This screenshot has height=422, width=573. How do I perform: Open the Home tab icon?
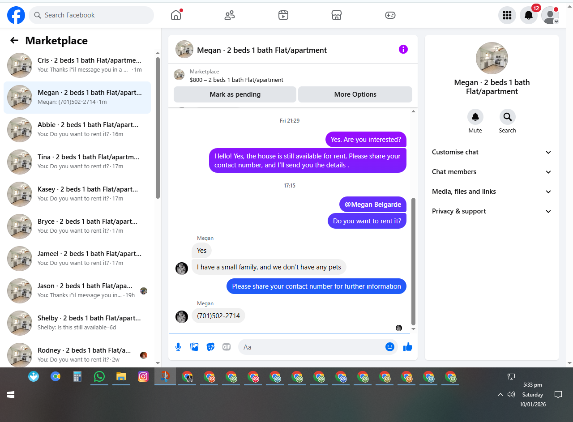pyautogui.click(x=176, y=15)
